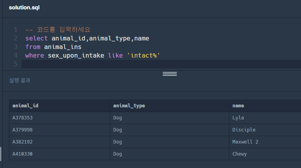This screenshot has width=301, height=168.
Task: Click the solution.sql file tab
Action: 24,8
